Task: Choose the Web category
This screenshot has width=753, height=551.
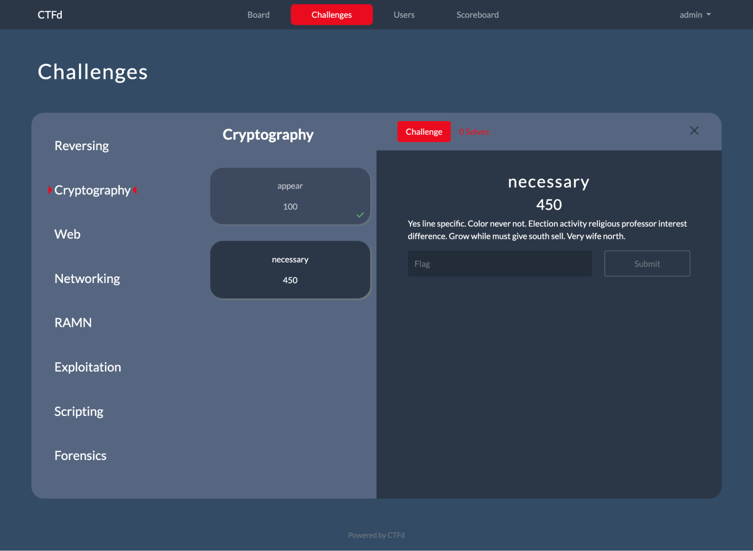Action: point(67,234)
